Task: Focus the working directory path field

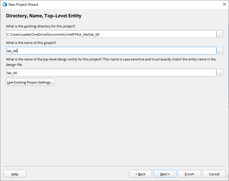Action: pos(111,34)
